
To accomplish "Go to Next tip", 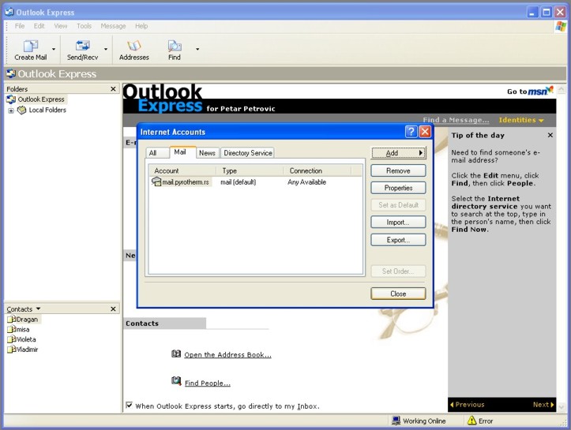I will tap(543, 405).
